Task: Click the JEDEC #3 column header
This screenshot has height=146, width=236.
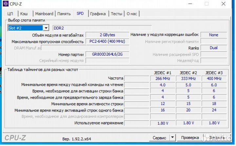Action: (214, 73)
